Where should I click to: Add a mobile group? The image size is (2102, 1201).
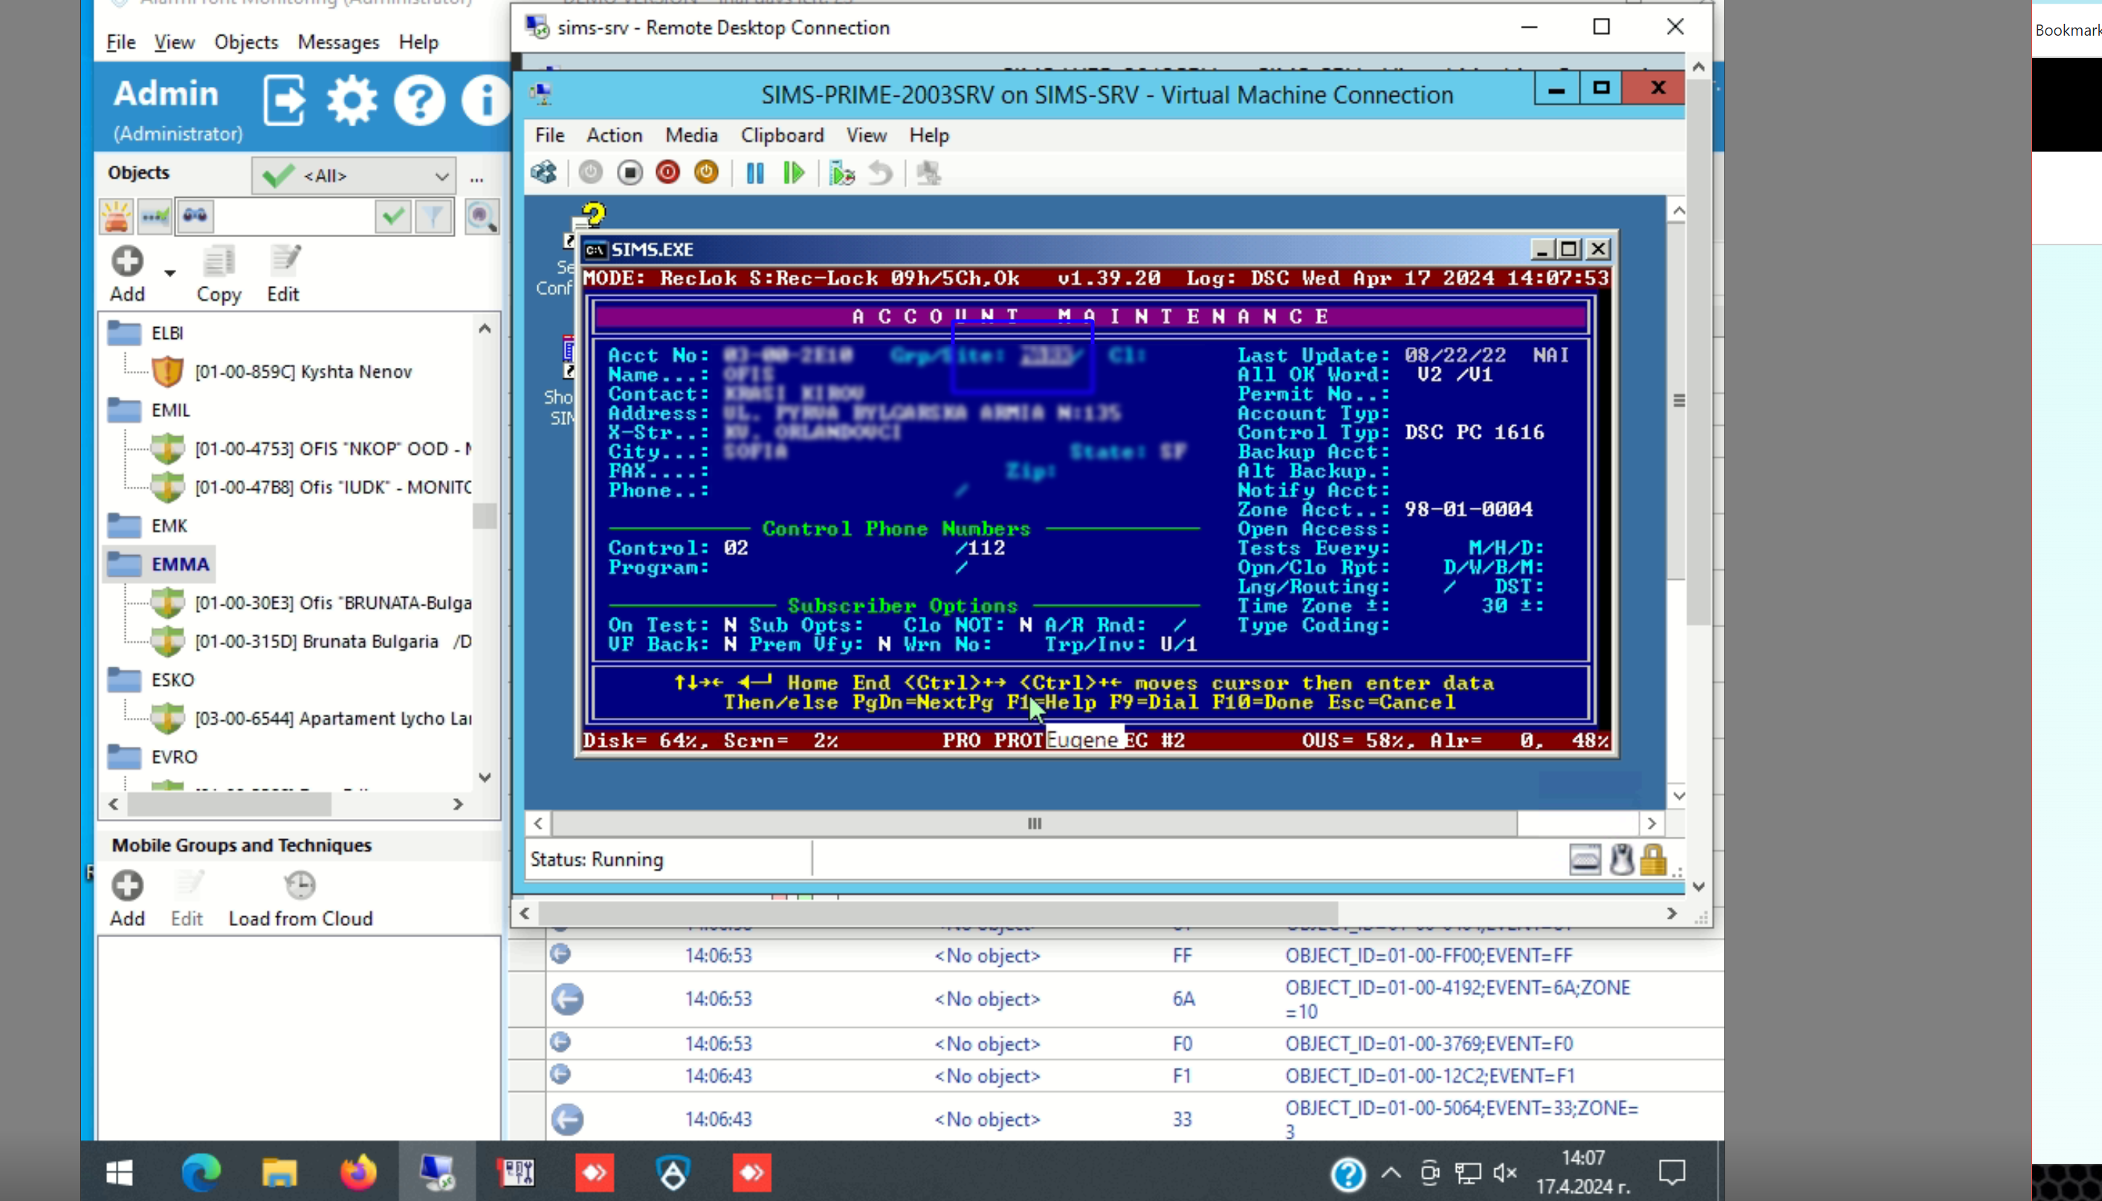[127, 899]
